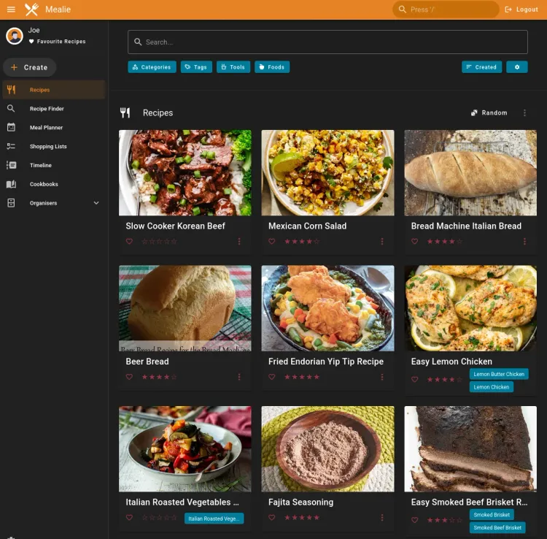
Task: Click the Create button
Action: [30, 67]
